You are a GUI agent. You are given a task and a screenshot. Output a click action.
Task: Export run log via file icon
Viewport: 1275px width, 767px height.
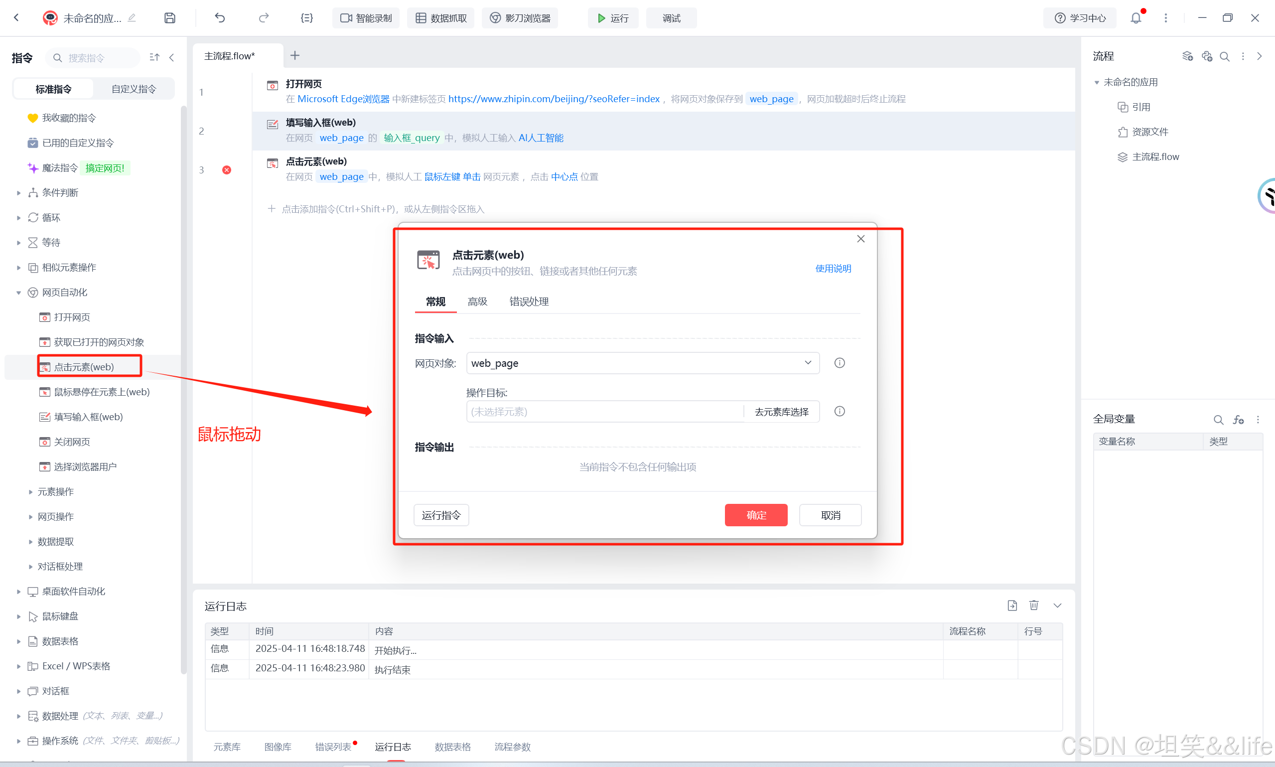pyautogui.click(x=1012, y=605)
